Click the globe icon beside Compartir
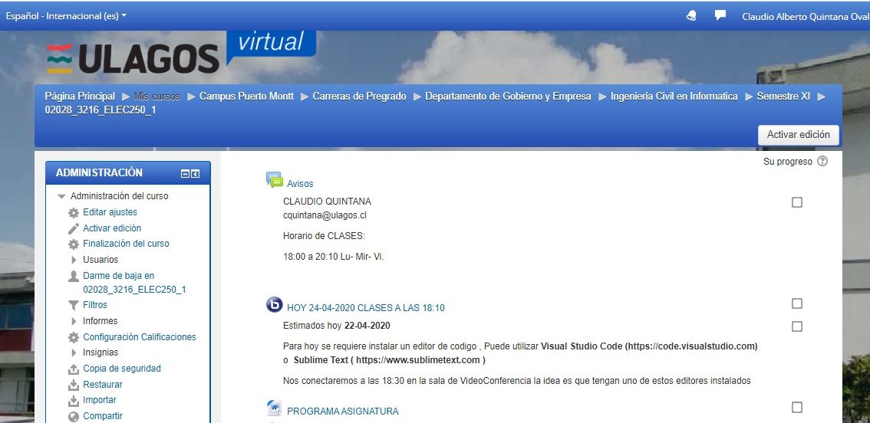This screenshot has height=423, width=870. [x=73, y=417]
